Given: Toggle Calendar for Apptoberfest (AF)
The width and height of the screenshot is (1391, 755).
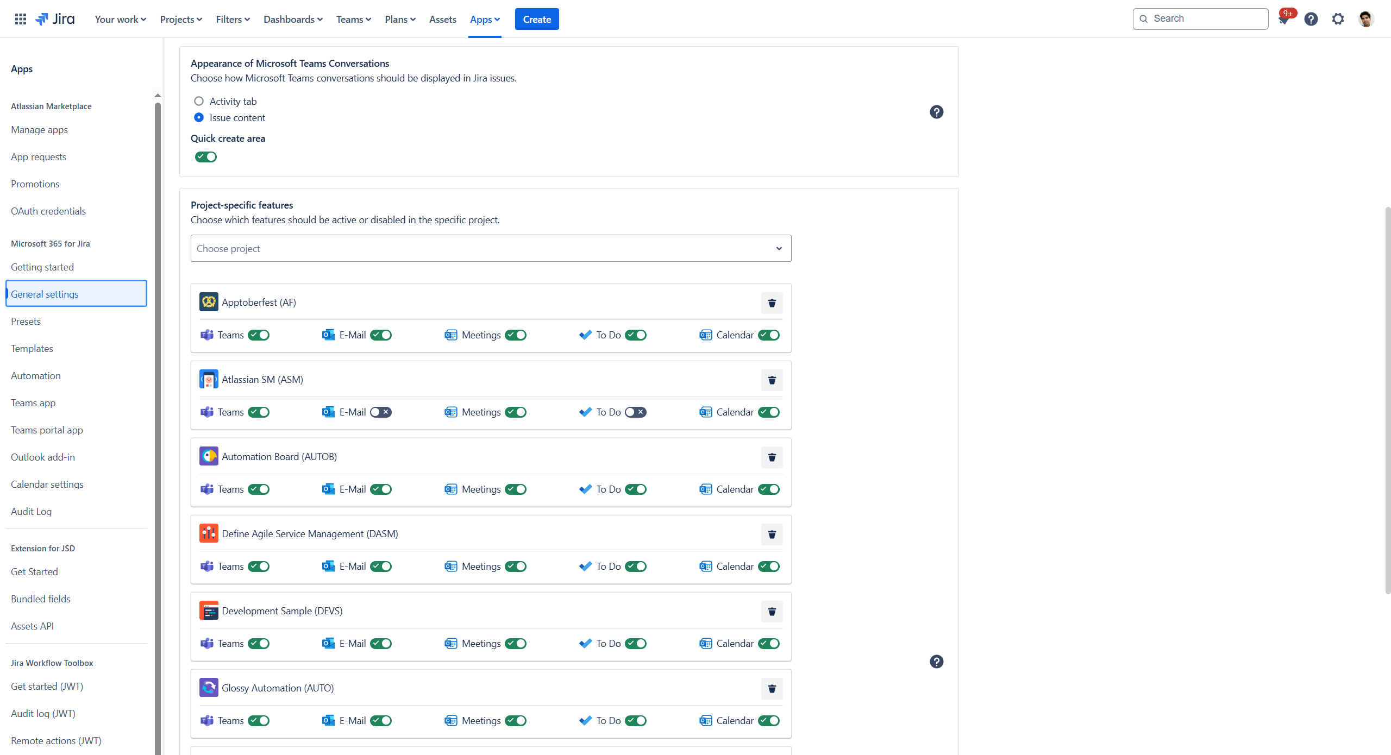Looking at the screenshot, I should click(x=769, y=335).
